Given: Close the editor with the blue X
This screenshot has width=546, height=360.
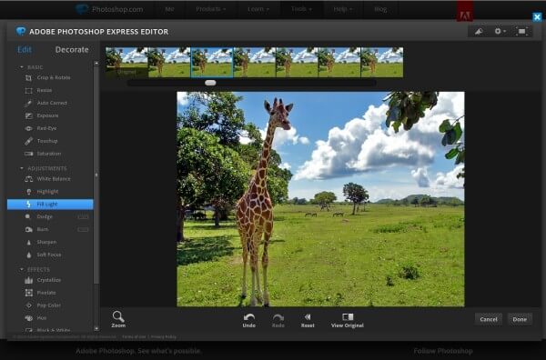Looking at the screenshot, I should (537, 16).
